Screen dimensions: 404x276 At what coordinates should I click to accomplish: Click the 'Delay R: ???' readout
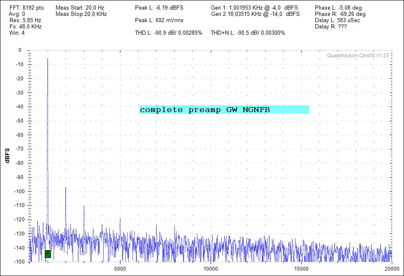pos(331,26)
